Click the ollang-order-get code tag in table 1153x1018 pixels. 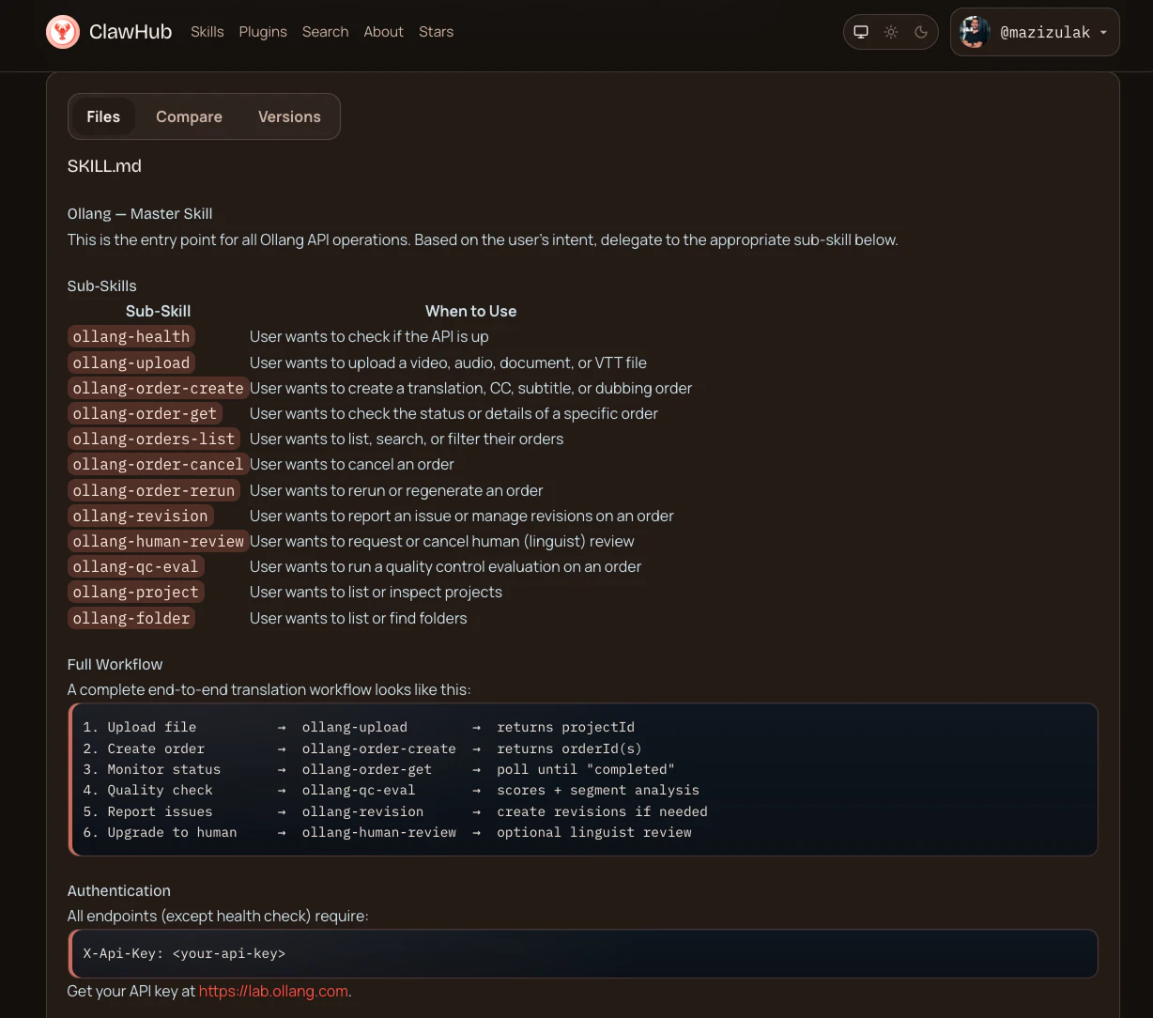(x=145, y=413)
